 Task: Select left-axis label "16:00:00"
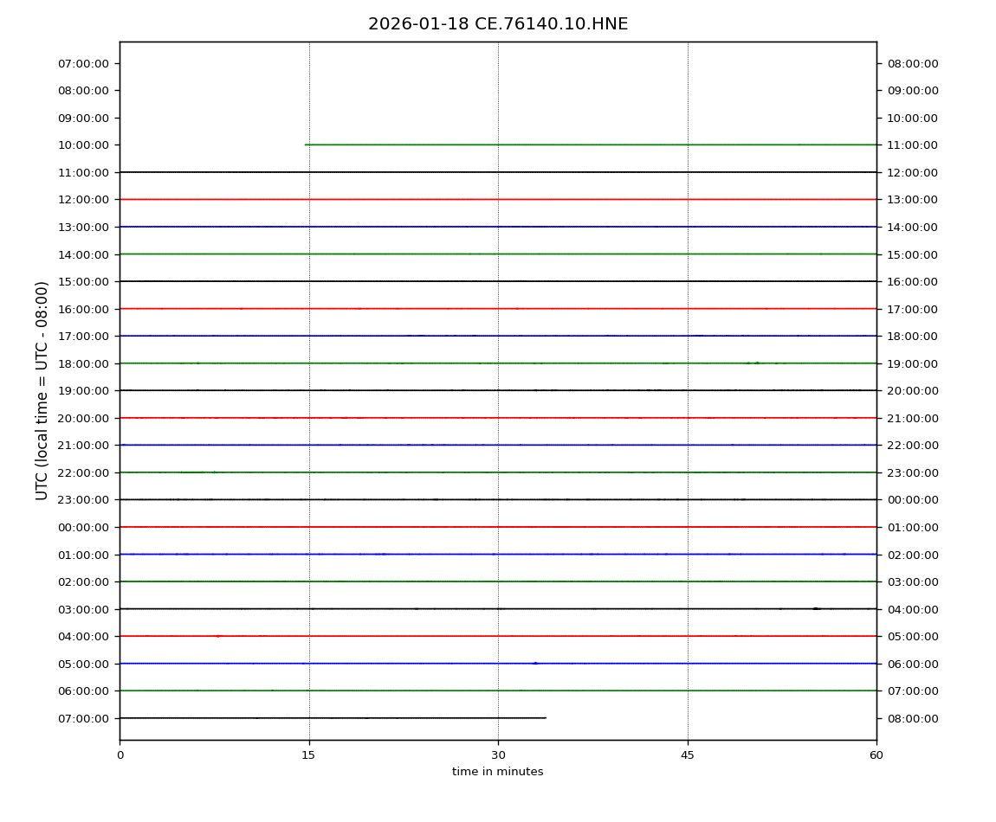pos(83,309)
